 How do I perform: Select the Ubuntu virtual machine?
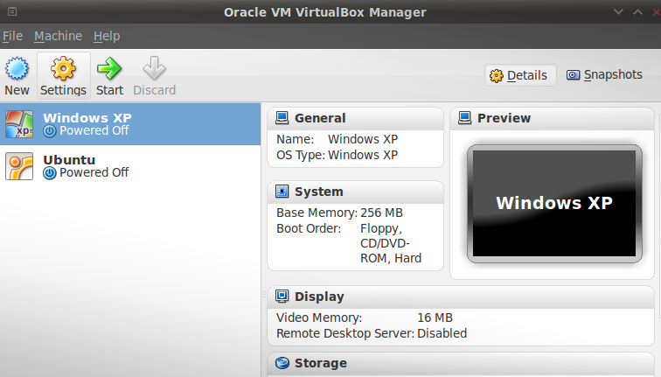pos(130,166)
